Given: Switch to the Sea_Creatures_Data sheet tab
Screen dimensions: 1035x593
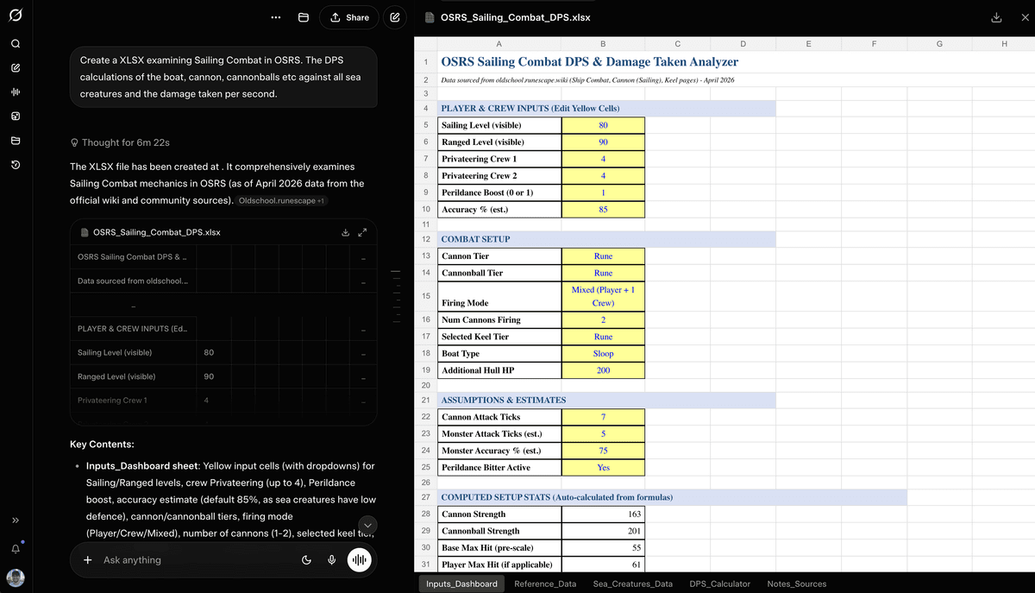Looking at the screenshot, I should pyautogui.click(x=632, y=584).
